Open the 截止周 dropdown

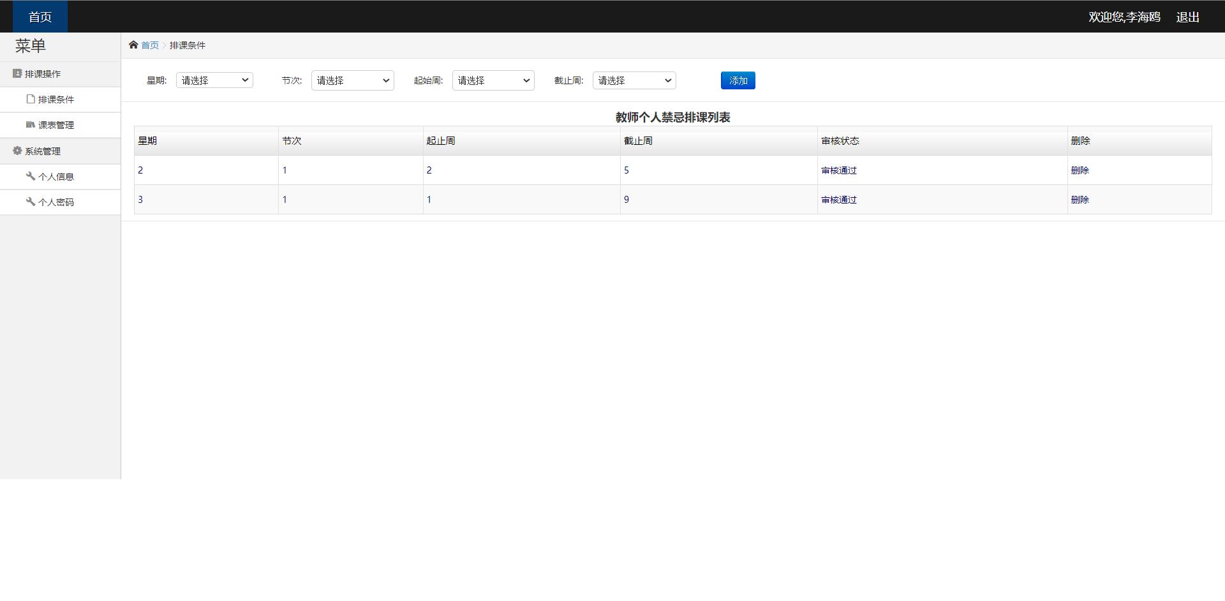[x=634, y=80]
